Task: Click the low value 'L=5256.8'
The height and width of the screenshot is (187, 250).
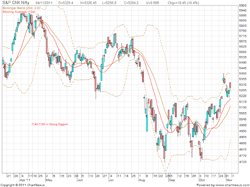Action: [109, 3]
